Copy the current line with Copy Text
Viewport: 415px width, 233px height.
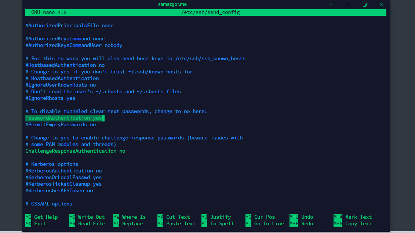coord(358,223)
